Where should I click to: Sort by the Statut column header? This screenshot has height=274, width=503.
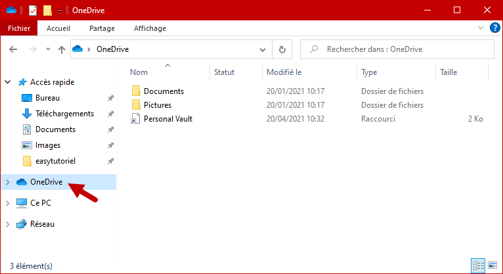coord(224,72)
